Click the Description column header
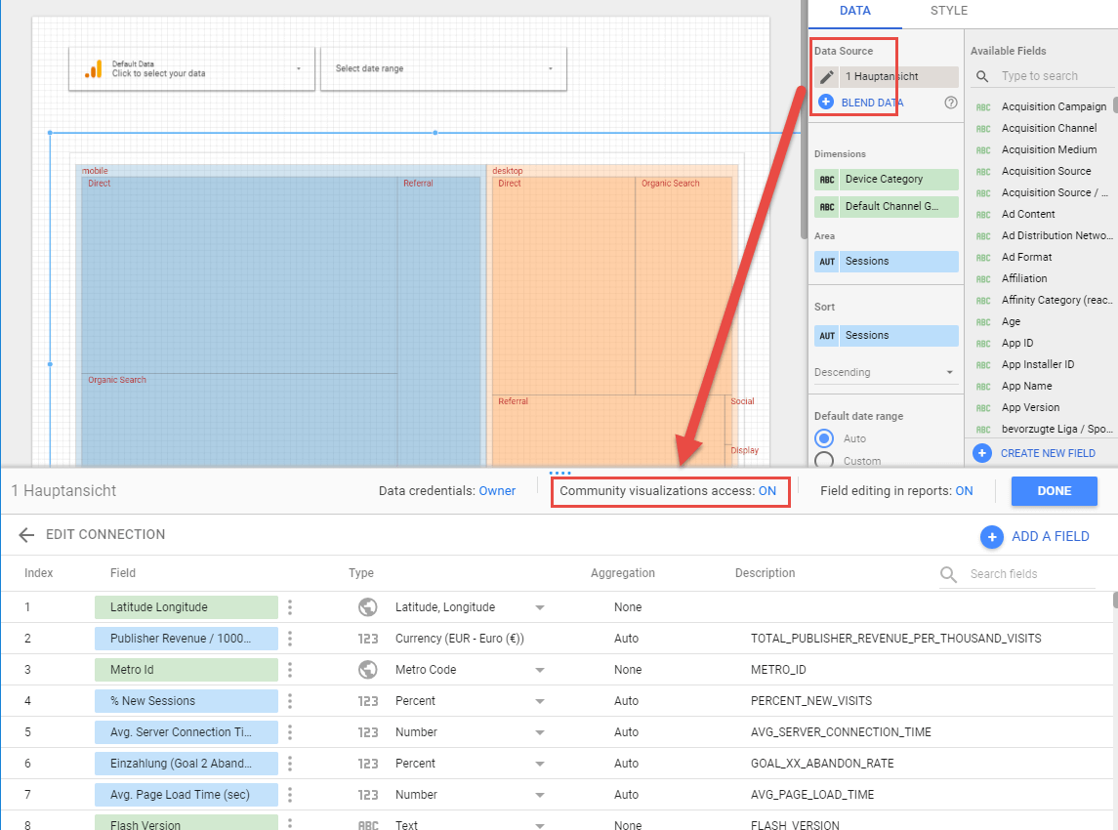Viewport: 1118px width, 830px height. click(x=766, y=573)
